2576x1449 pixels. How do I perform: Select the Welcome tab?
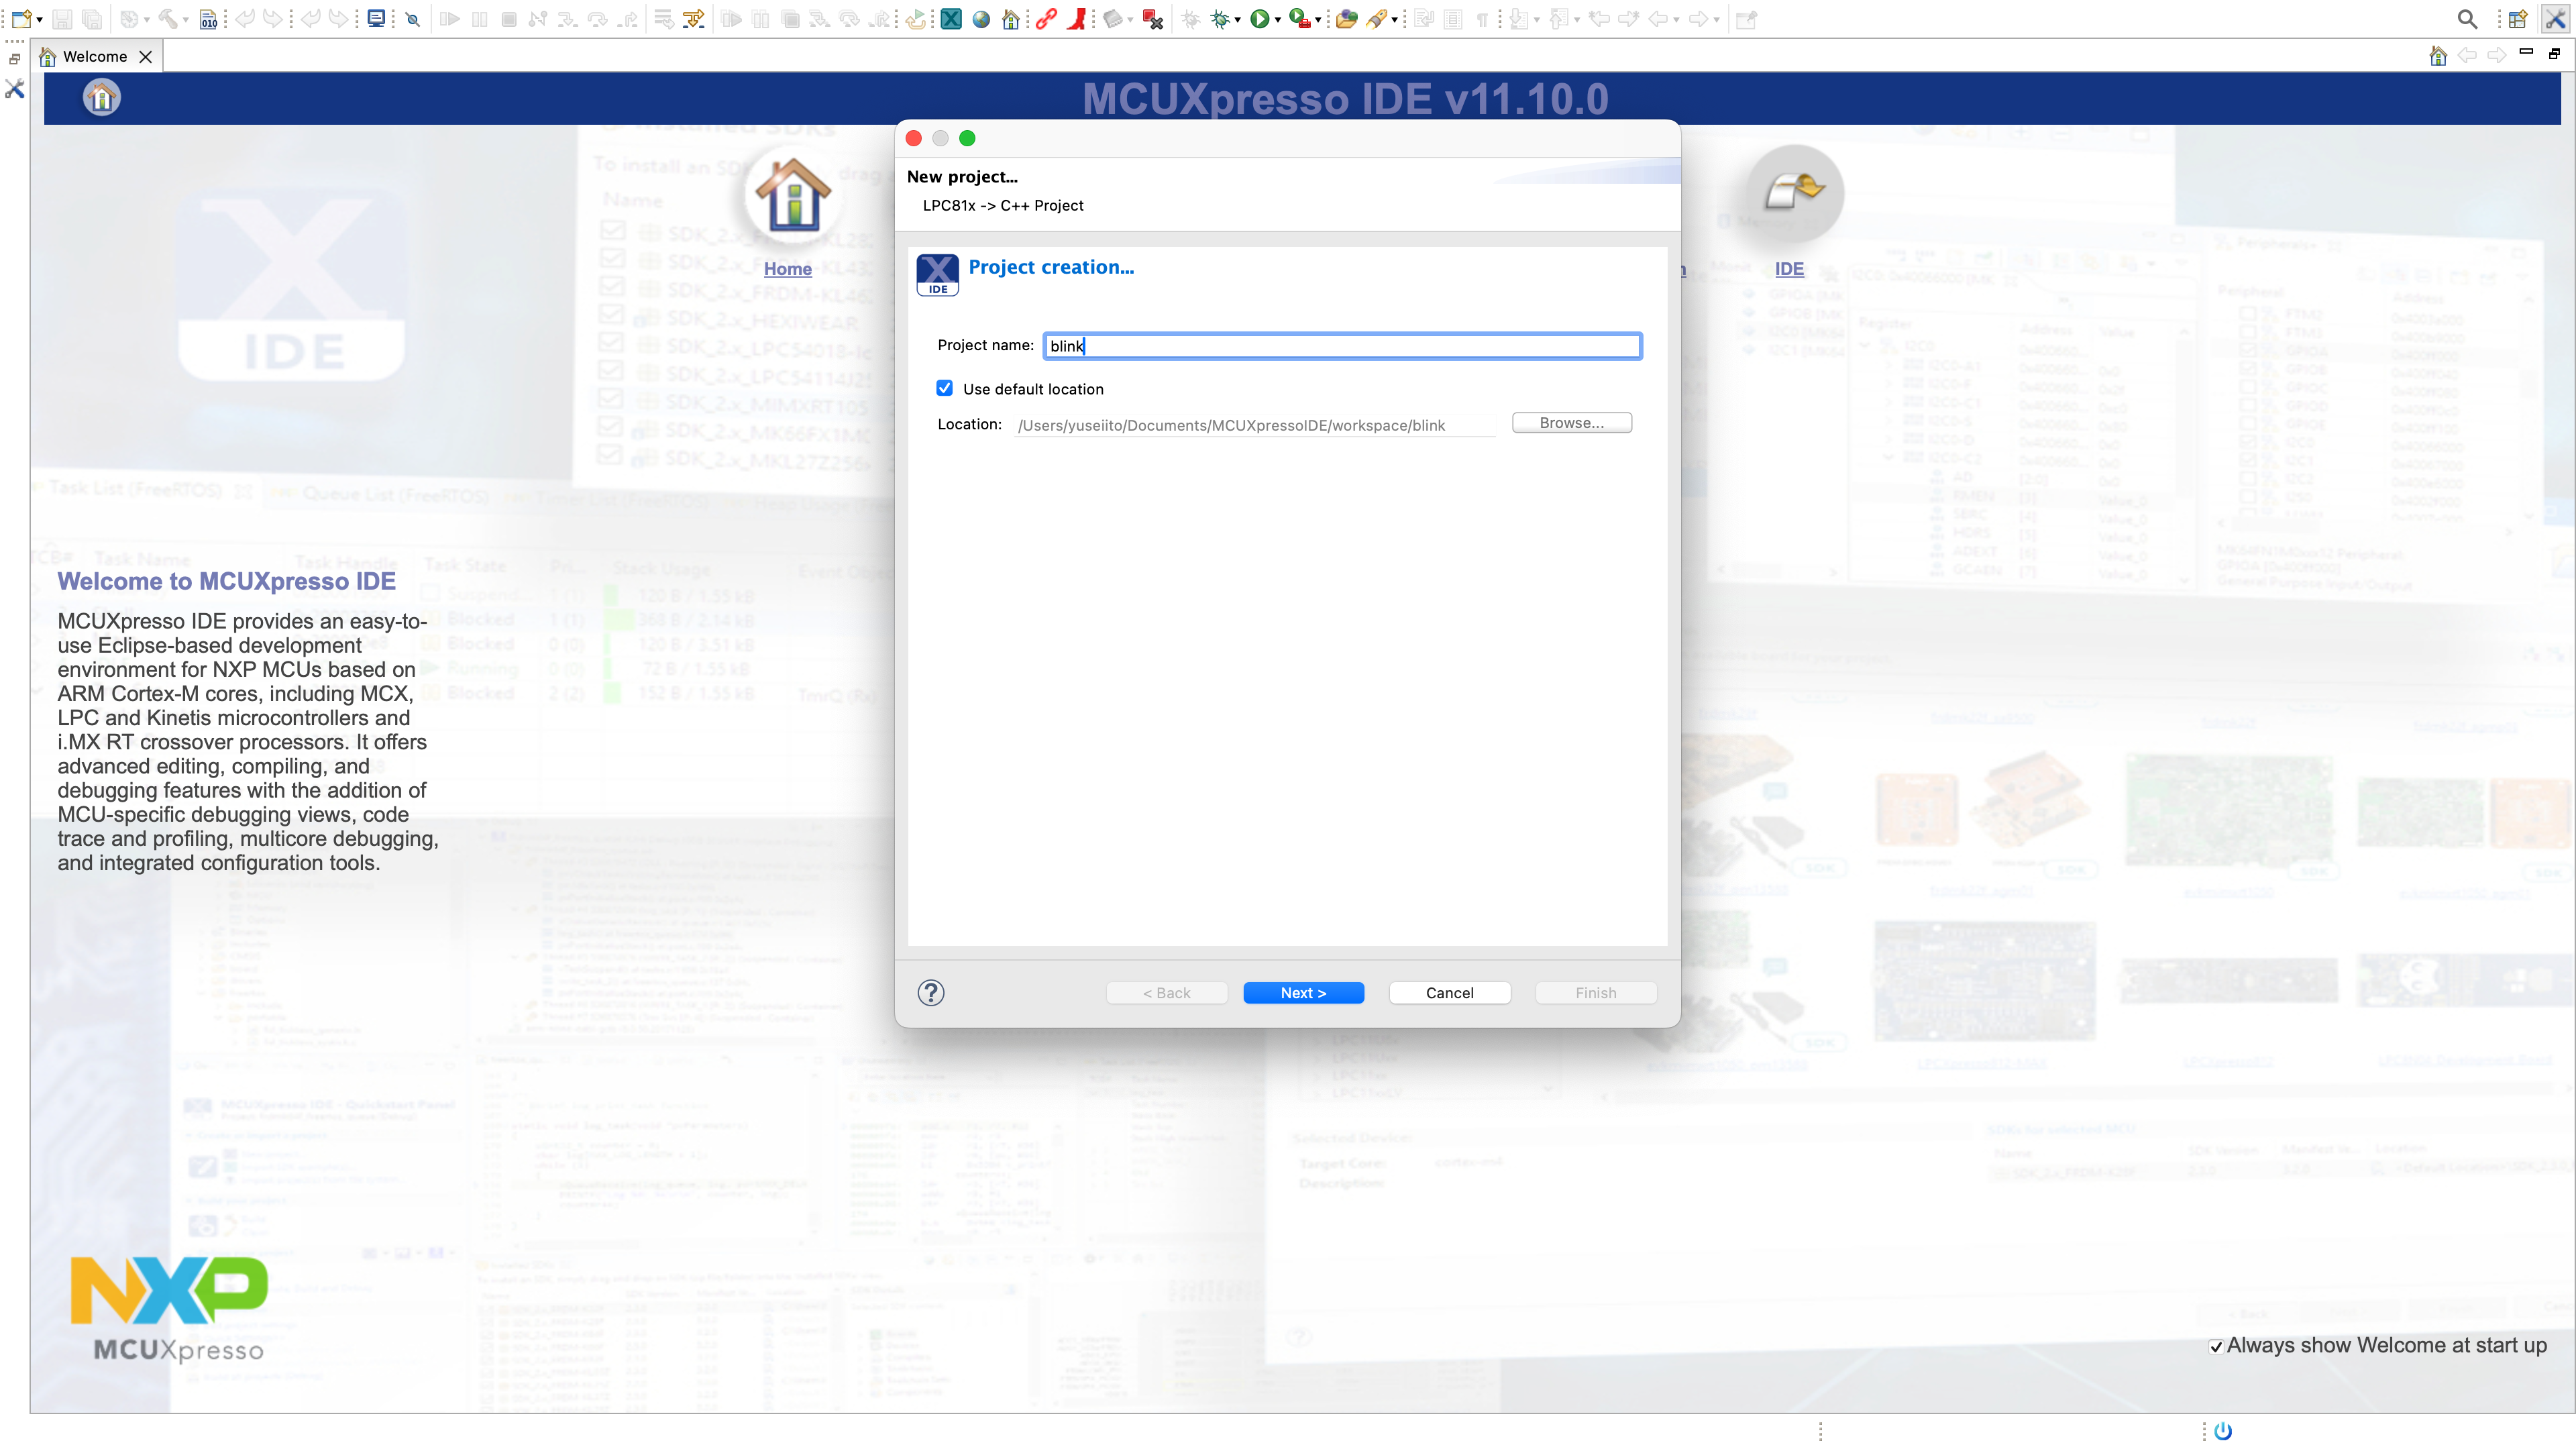click(94, 56)
